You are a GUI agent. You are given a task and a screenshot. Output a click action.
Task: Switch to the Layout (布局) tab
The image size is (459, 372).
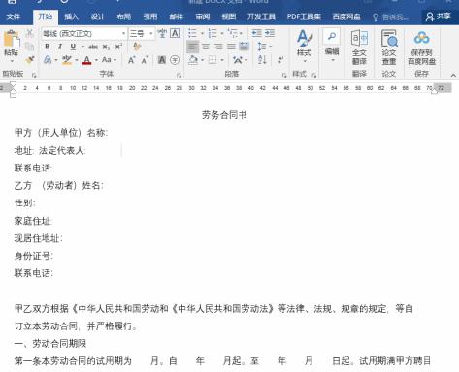point(123,16)
